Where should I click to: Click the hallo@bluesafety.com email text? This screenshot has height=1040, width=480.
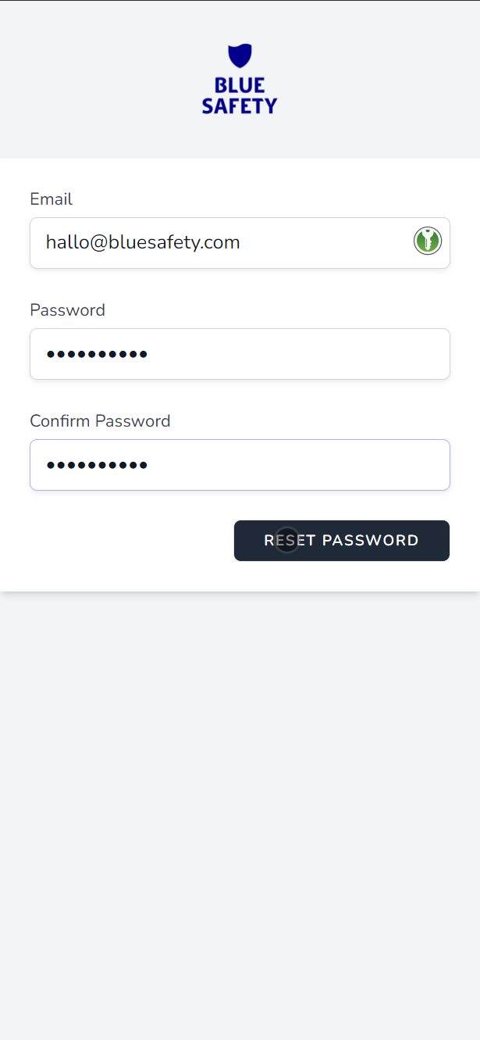(143, 242)
